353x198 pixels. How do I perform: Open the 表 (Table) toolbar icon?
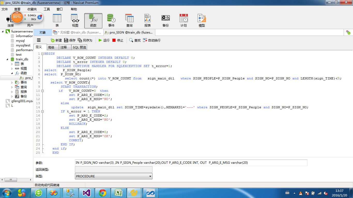[57, 20]
